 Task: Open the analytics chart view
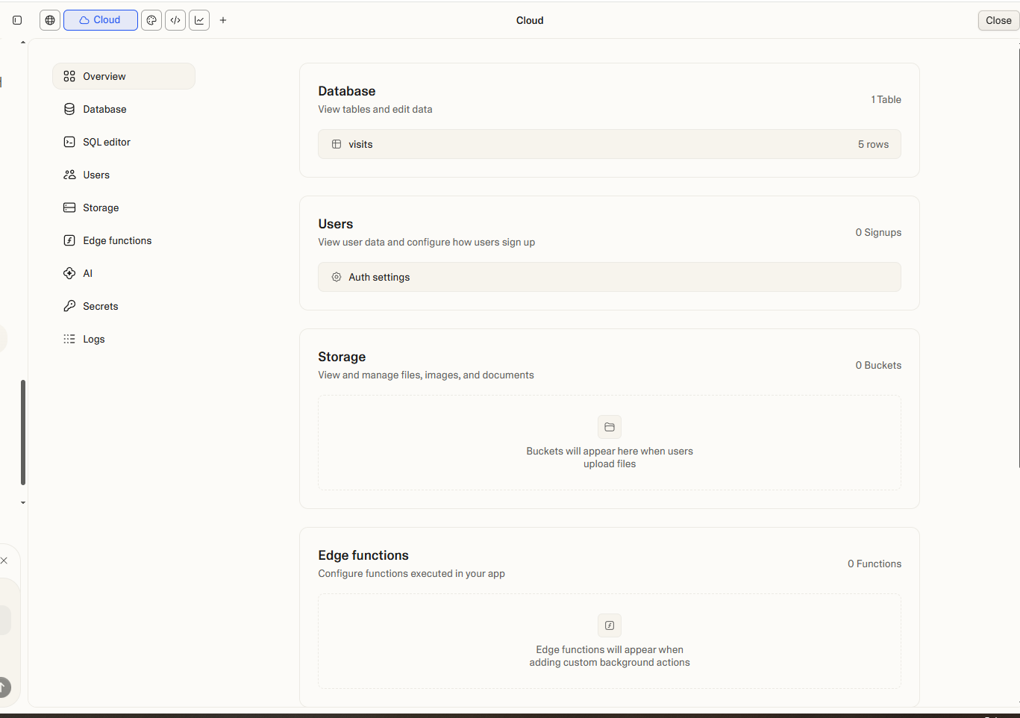pyautogui.click(x=199, y=20)
